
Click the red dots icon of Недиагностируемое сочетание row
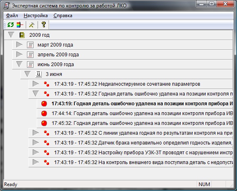pyautogui.click(x=47, y=84)
